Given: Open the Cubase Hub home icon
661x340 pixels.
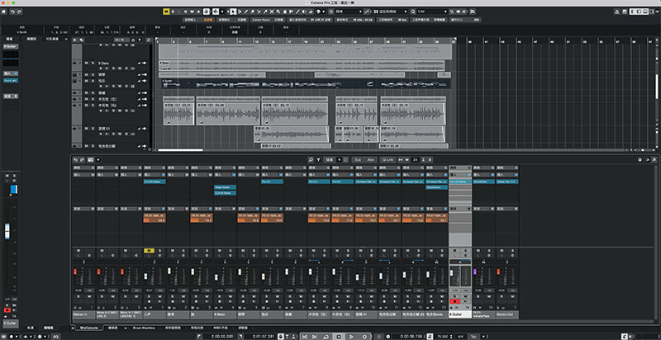Looking at the screenshot, I should click(4, 12).
